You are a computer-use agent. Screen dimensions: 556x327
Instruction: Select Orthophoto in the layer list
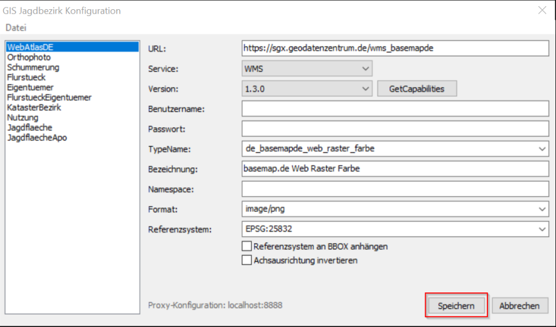[x=28, y=57]
